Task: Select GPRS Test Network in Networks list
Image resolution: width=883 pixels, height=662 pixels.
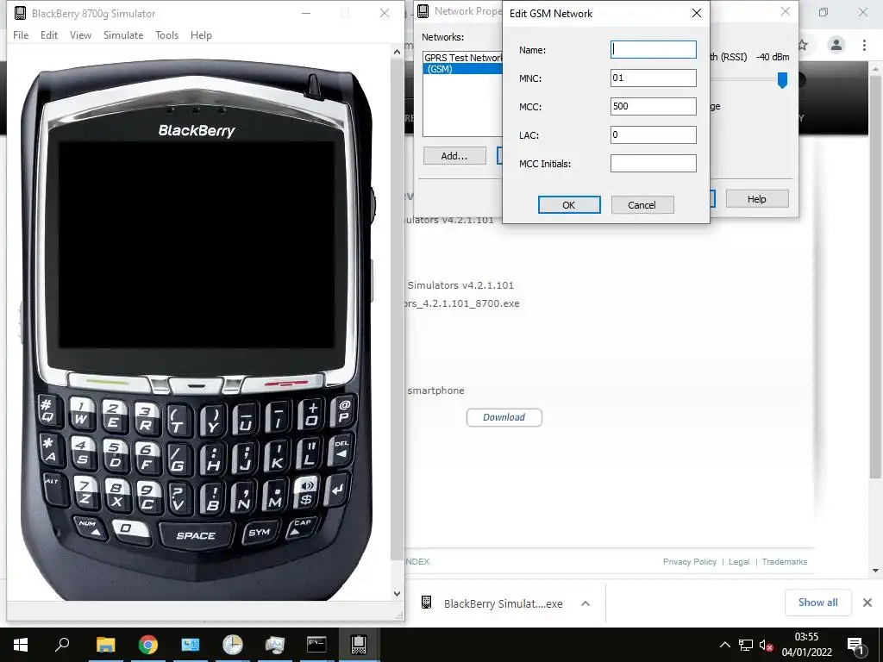Action: pos(463,58)
